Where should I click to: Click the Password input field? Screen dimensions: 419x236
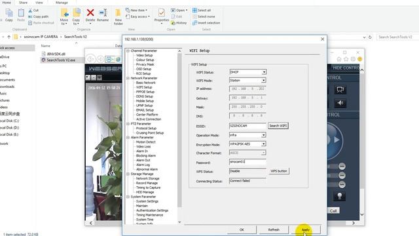click(x=247, y=162)
